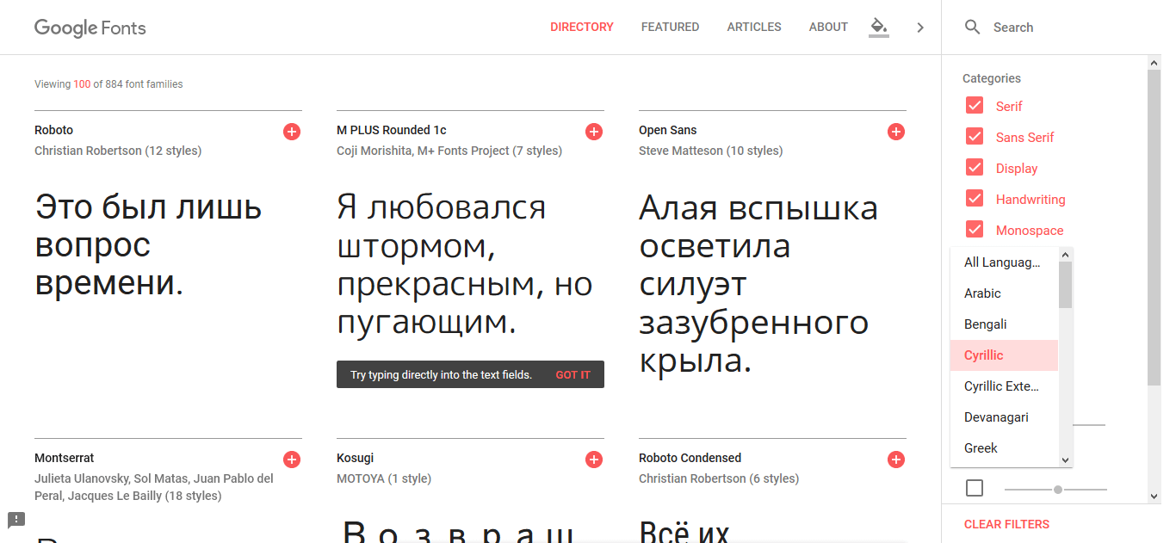This screenshot has height=543, width=1176.
Task: Go to the Featured tab
Action: tap(670, 28)
